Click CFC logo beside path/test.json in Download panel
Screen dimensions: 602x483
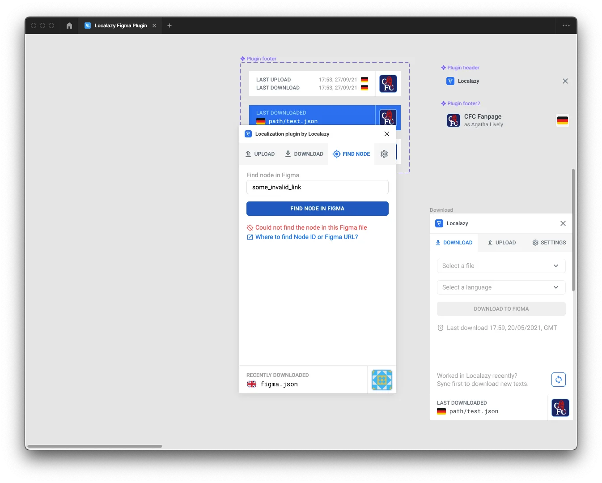[x=560, y=408]
